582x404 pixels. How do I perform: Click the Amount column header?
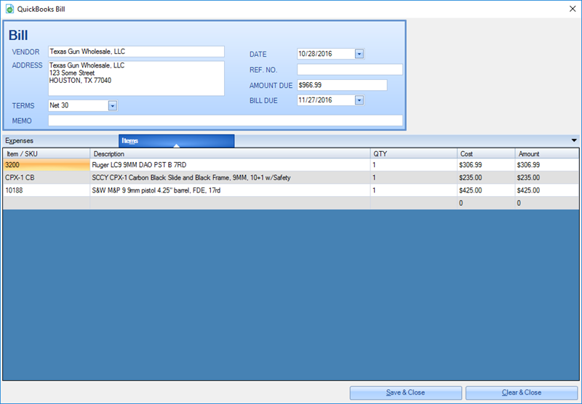coord(547,153)
